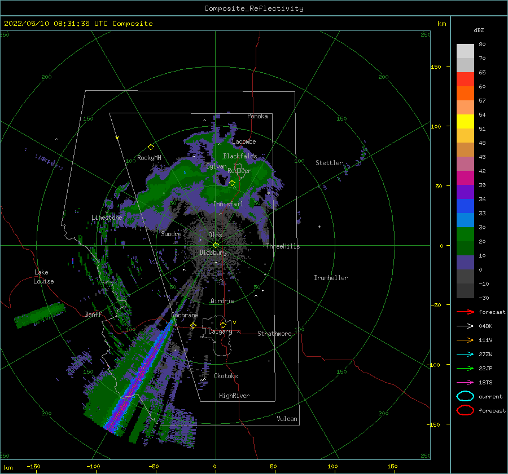Click the yellow radar site marker at Didsbury center
This screenshot has height=474, width=508.
216,245
